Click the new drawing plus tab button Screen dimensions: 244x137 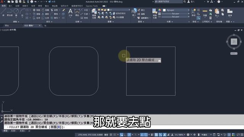pyautogui.click(x=45, y=25)
